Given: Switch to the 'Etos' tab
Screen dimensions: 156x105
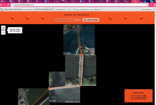Looking at the screenshot, I should pos(74,1).
